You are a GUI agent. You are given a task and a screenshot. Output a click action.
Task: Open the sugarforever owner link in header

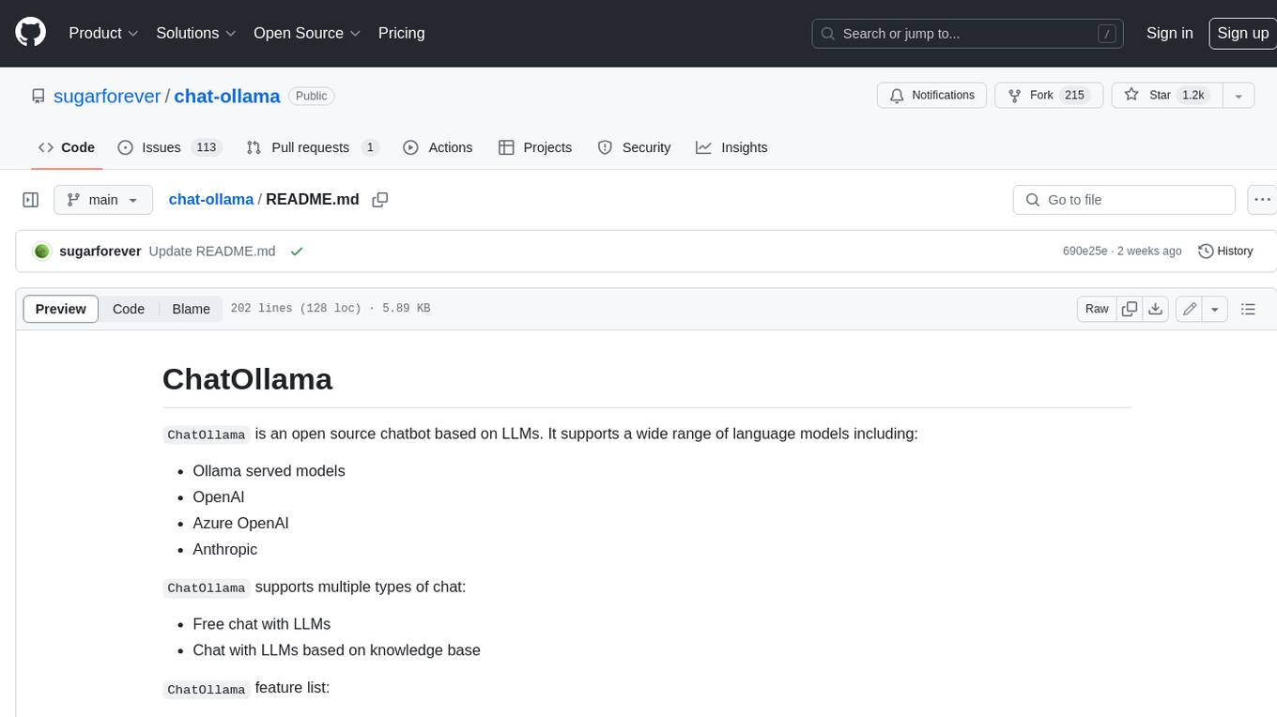pyautogui.click(x=107, y=96)
